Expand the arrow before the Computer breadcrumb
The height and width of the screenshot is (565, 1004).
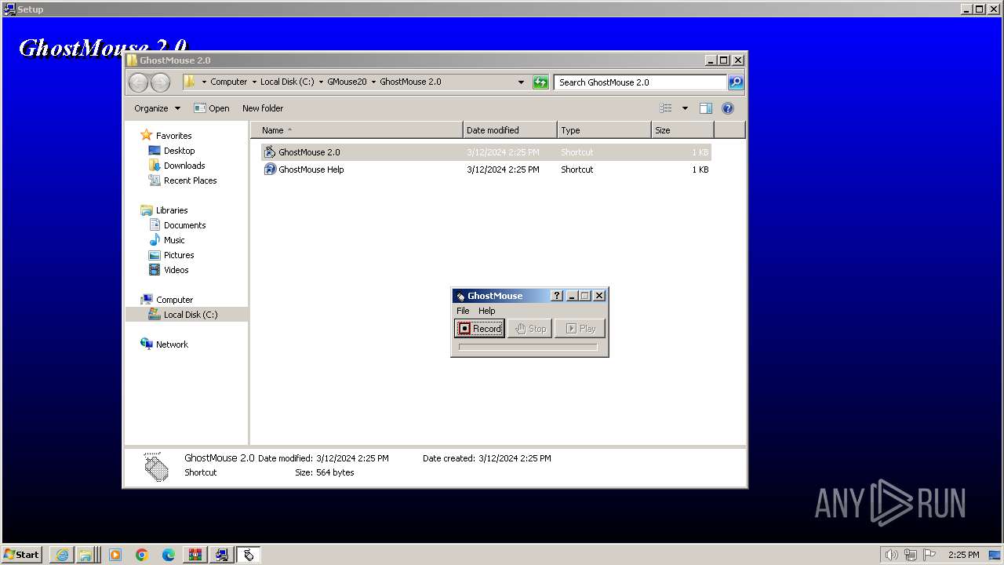[x=204, y=82]
